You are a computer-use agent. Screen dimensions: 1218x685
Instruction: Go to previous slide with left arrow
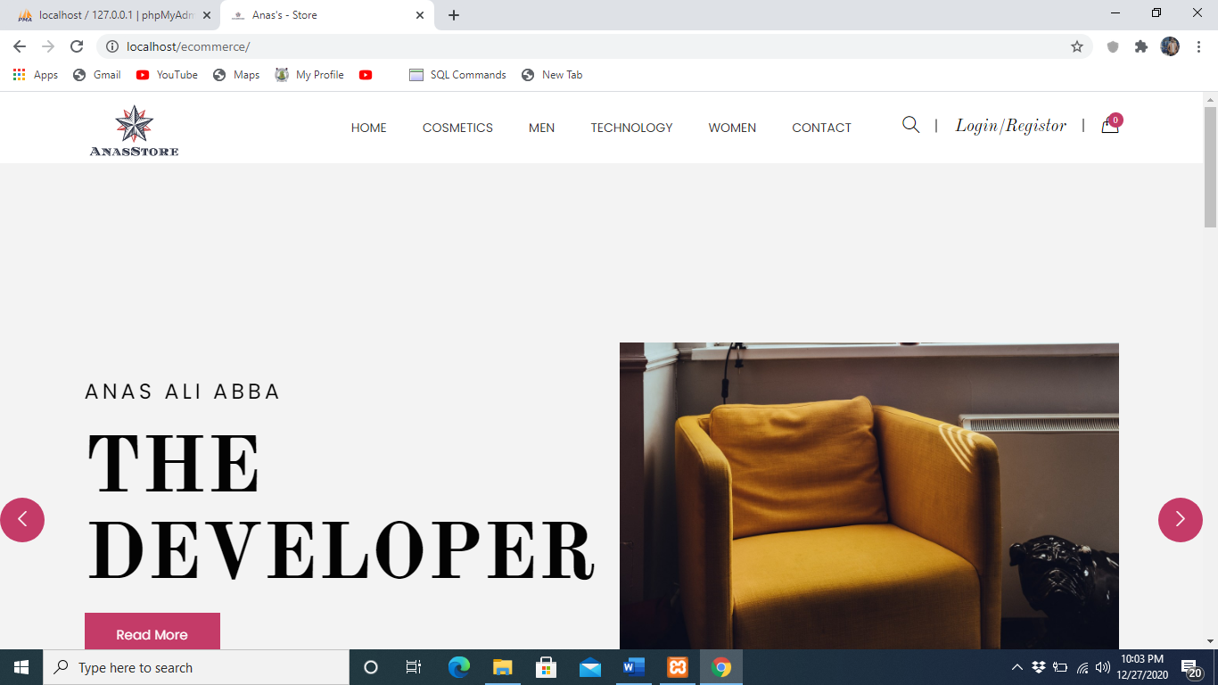[x=22, y=519]
